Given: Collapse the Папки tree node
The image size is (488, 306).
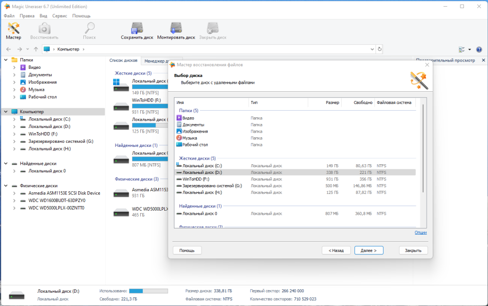Looking at the screenshot, I should 6,60.
